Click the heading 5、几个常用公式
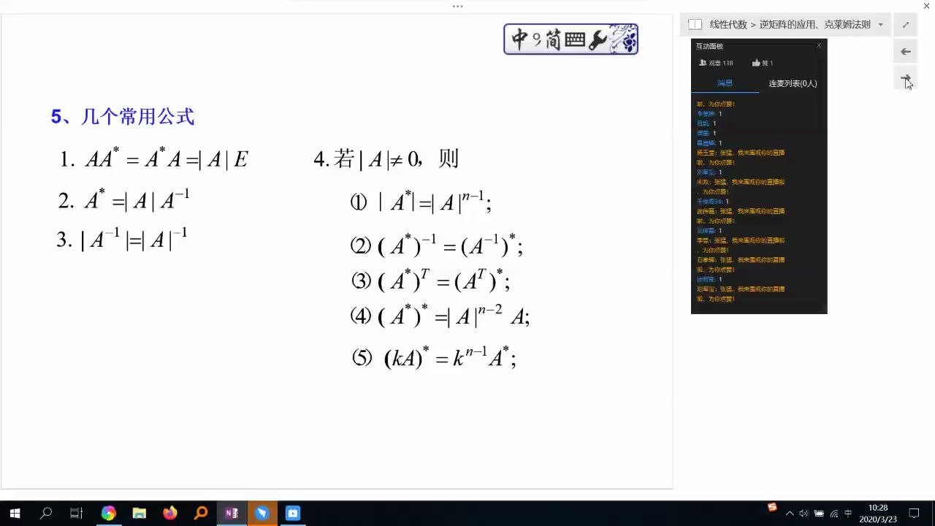935x526 pixels. (x=123, y=116)
